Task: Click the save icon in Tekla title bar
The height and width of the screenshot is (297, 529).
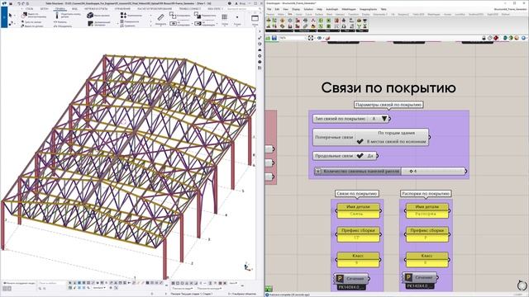Action: [x=12, y=3]
